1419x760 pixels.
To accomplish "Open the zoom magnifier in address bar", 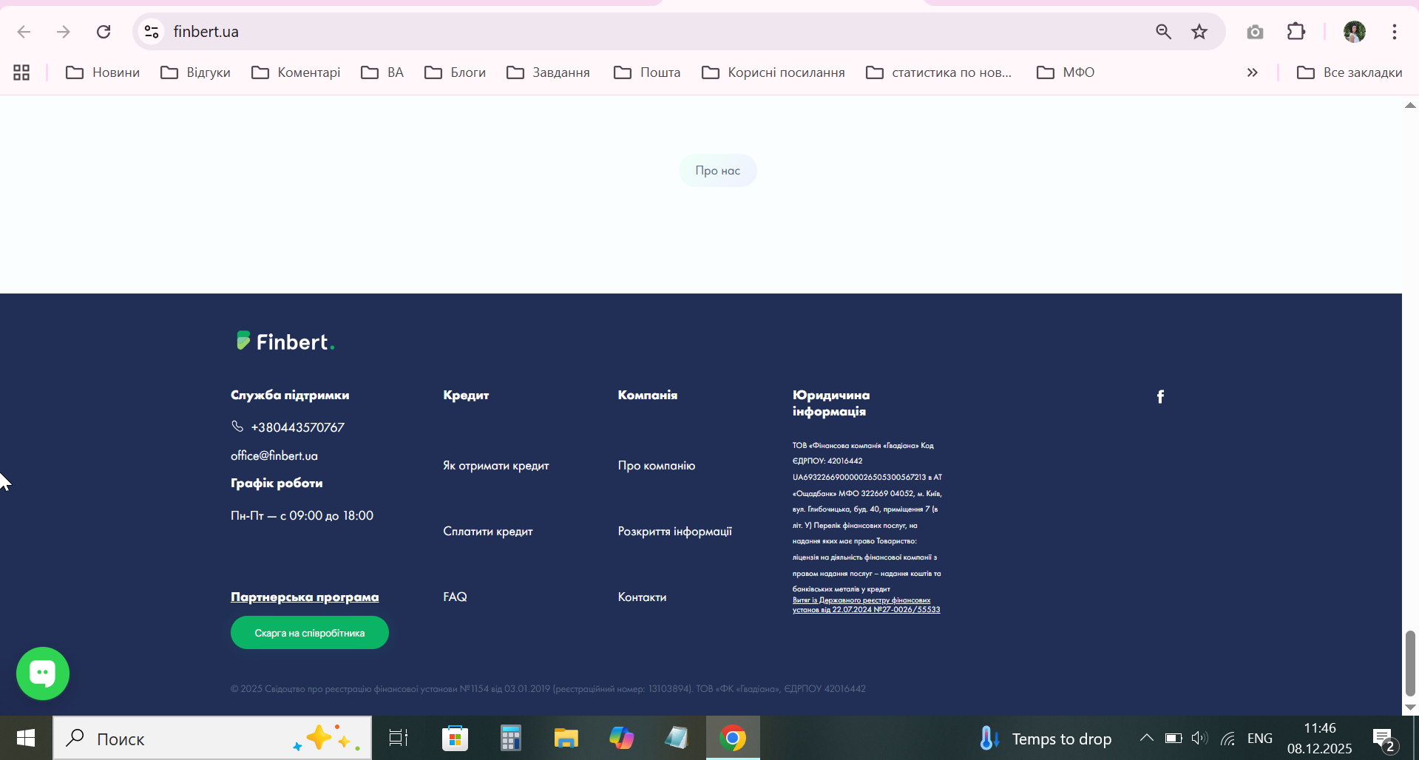I will pos(1163,32).
